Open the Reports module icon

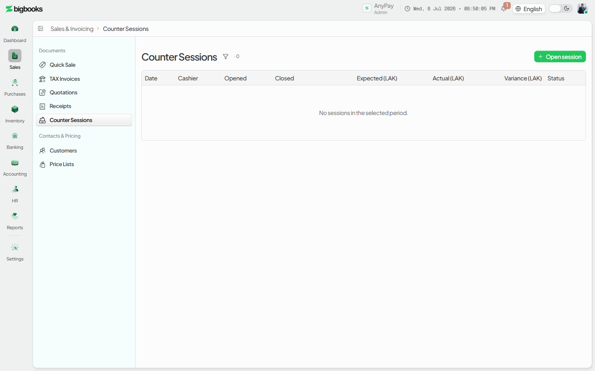pyautogui.click(x=15, y=216)
